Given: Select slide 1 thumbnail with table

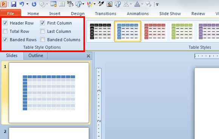Looking at the screenshot, I should pyautogui.click(x=49, y=93).
